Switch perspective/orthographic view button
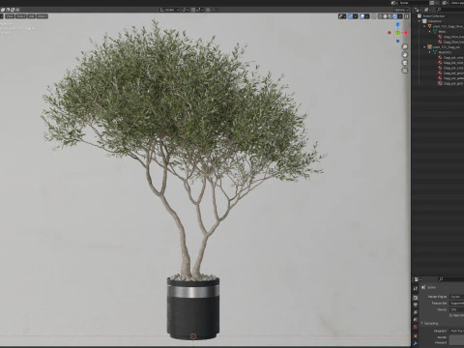The width and height of the screenshot is (464, 348). pyautogui.click(x=405, y=71)
